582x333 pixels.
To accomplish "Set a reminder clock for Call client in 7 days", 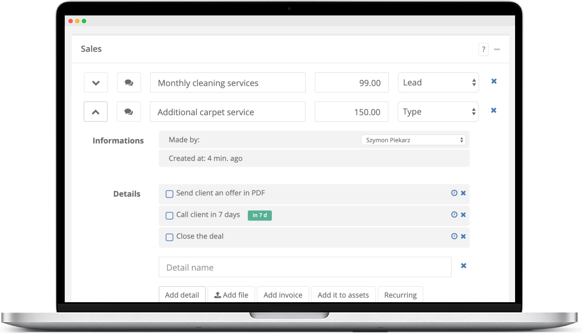I will (x=454, y=215).
